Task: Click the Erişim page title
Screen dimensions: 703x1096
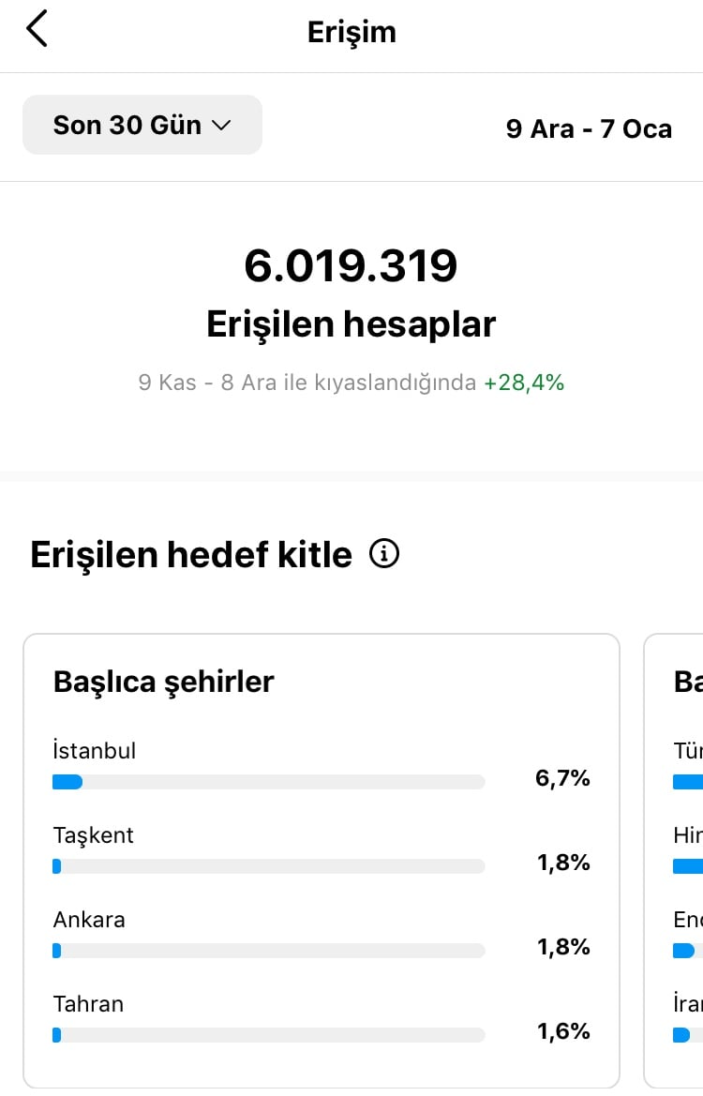Action: (351, 32)
